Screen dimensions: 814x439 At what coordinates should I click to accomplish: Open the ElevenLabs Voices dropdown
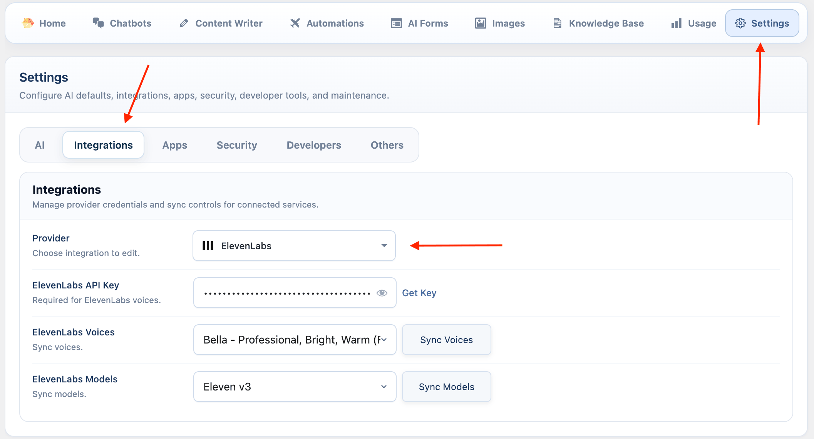point(295,340)
